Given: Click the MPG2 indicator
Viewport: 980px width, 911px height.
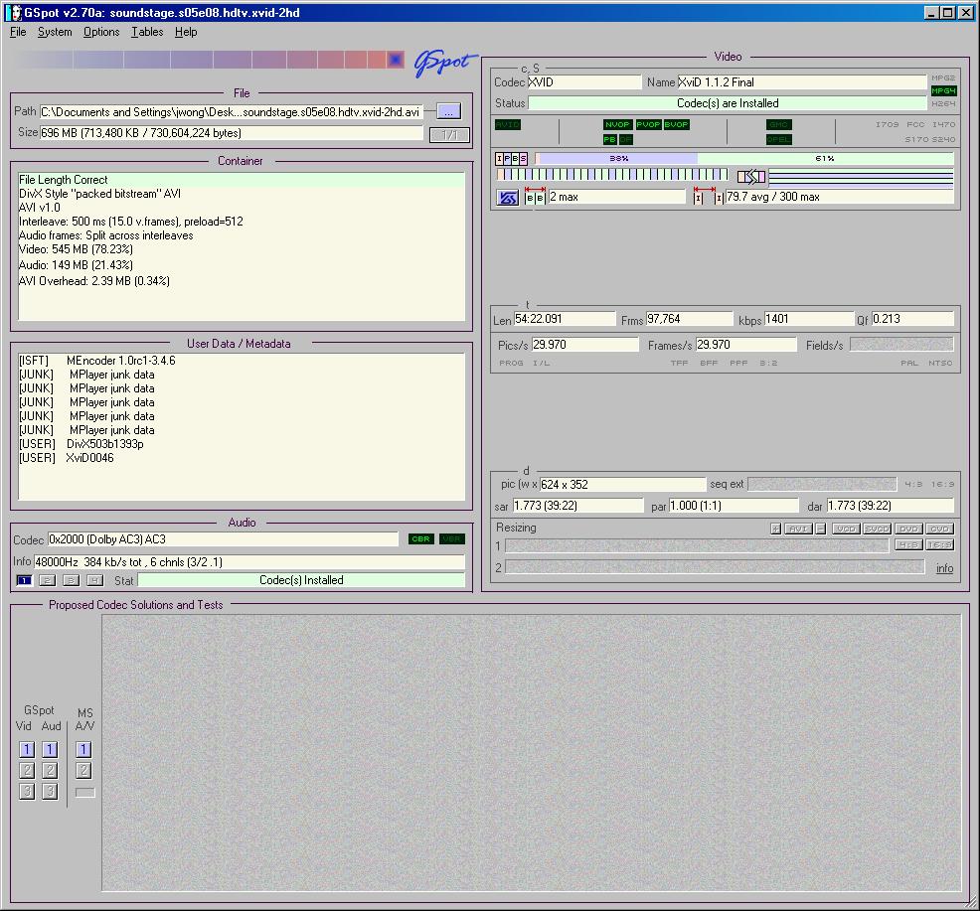Looking at the screenshot, I should pos(943,78).
